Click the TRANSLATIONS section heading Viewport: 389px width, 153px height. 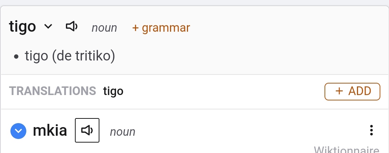click(x=53, y=91)
